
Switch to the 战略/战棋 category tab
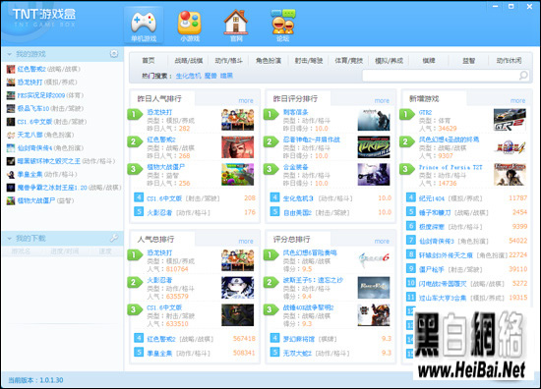coord(189,61)
